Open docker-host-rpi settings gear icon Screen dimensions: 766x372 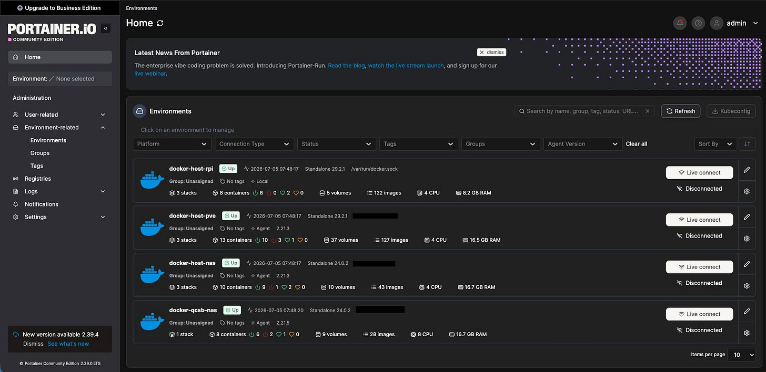[x=747, y=191]
